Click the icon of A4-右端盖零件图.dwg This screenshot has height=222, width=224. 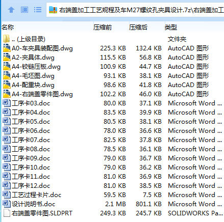7,94
